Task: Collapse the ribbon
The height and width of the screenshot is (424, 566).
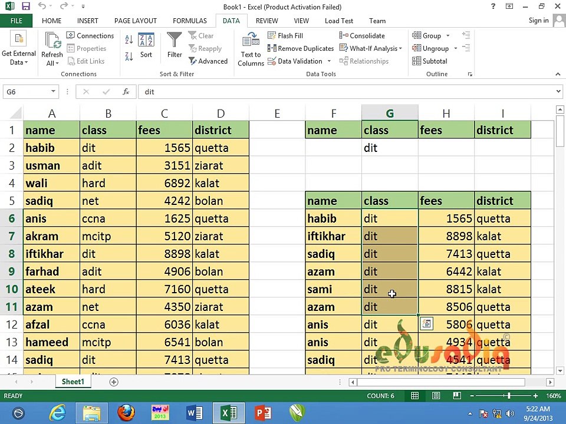Action: tap(558, 74)
